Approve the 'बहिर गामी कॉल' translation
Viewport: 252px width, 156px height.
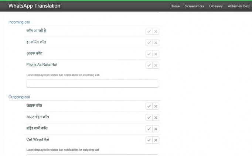(x=149, y=129)
